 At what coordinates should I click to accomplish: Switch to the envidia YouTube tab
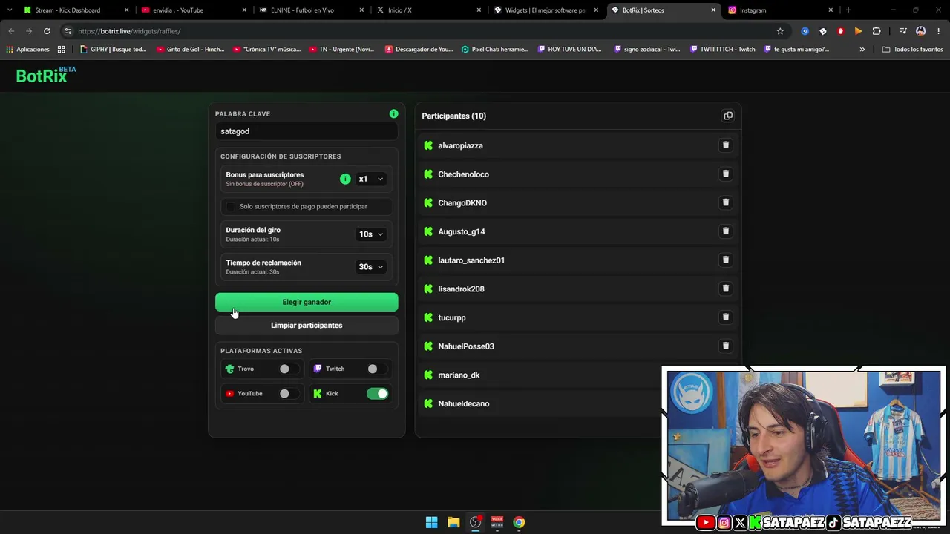coord(192,10)
